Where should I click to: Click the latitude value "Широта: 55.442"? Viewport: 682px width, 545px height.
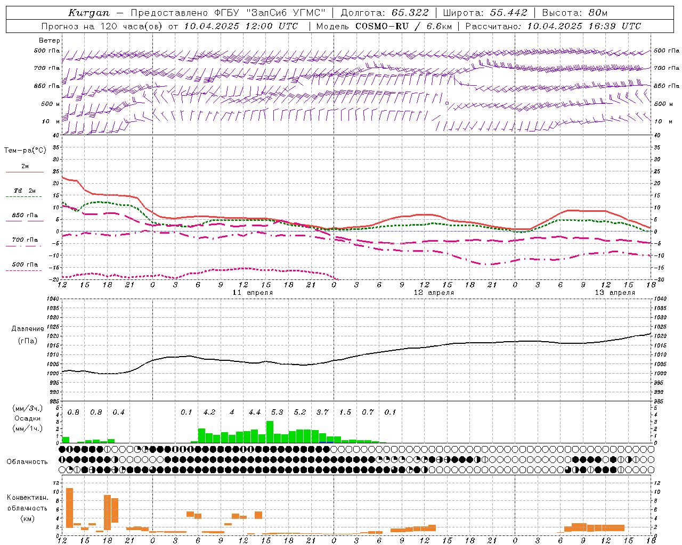point(485,13)
